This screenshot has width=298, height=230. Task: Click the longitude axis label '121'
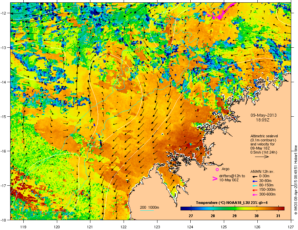[x=90, y=227]
